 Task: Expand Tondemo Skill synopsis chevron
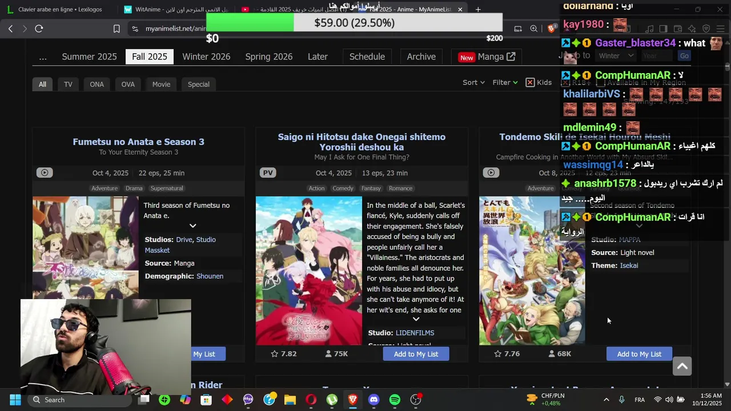point(639,226)
